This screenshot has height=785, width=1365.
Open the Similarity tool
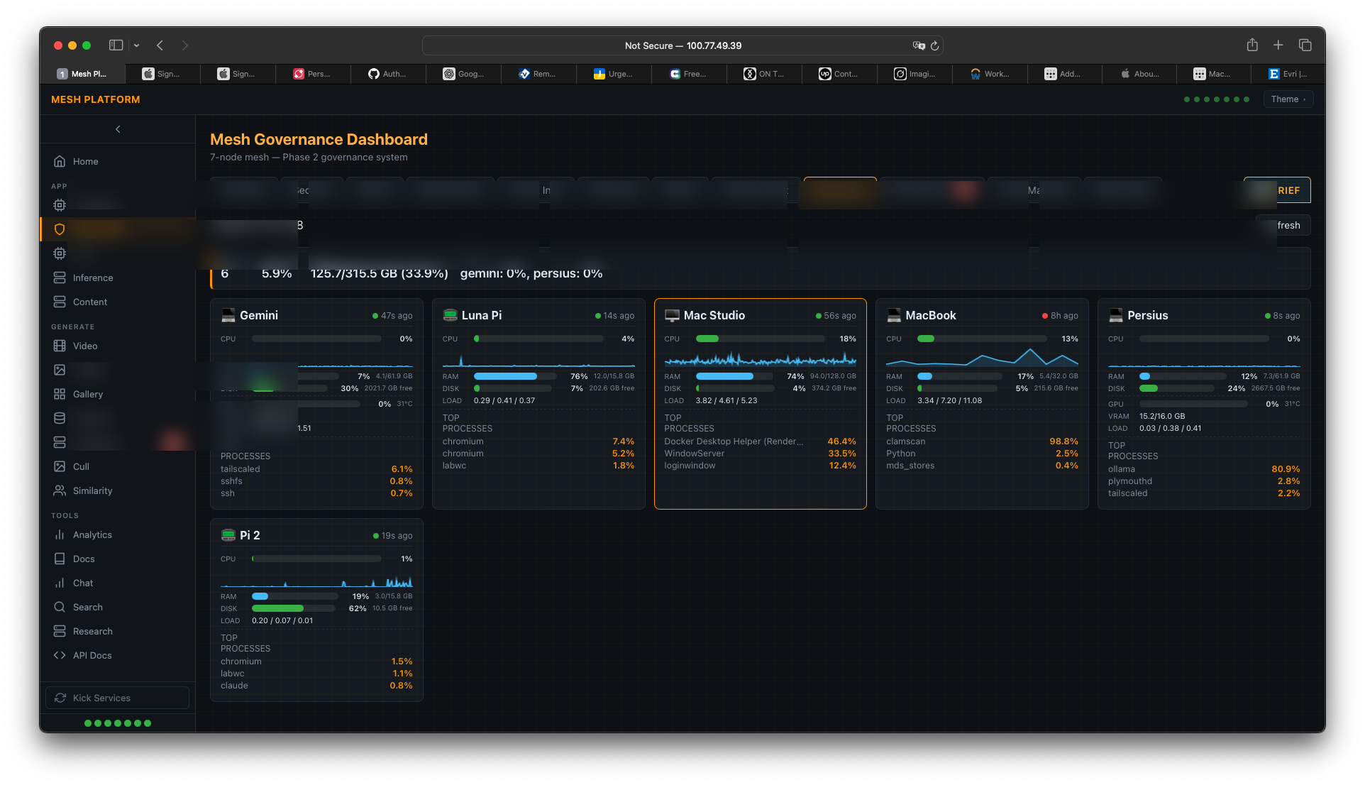(x=92, y=490)
